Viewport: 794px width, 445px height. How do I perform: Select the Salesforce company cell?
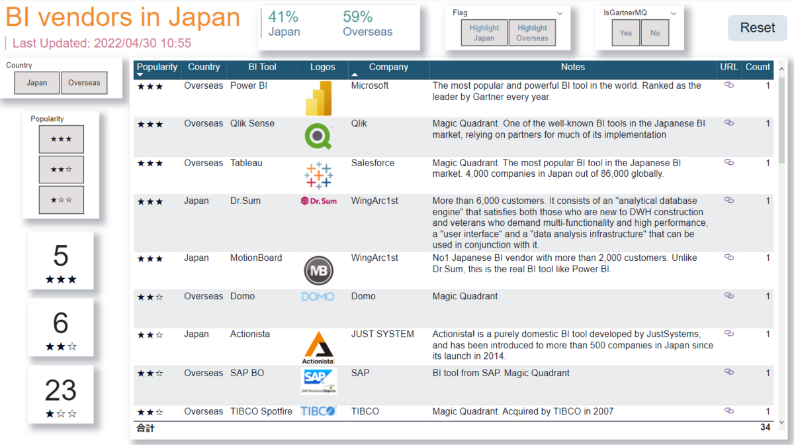click(373, 163)
